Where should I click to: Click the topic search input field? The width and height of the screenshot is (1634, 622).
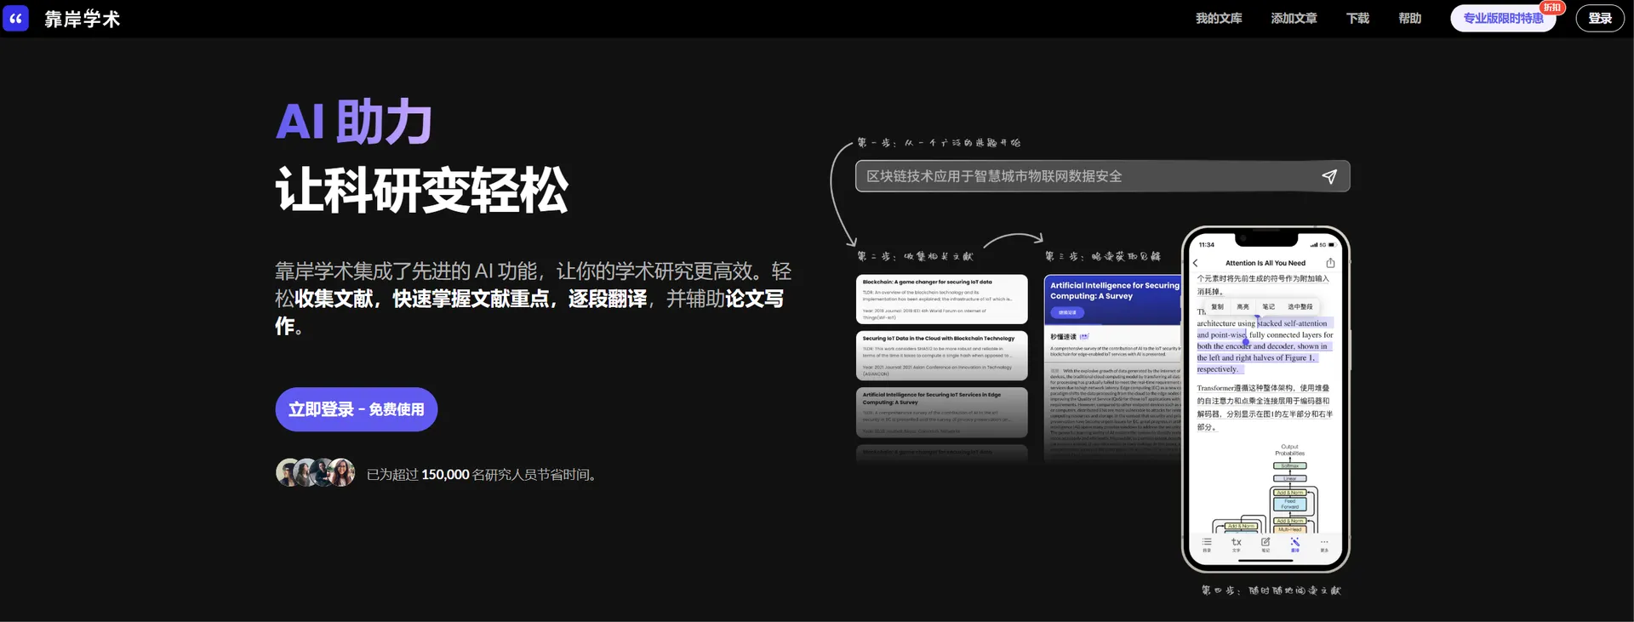1102,176
